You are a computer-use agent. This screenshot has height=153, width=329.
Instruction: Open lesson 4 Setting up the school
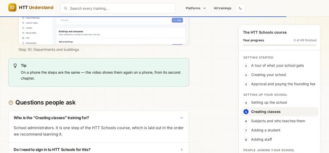click(x=280, y=103)
